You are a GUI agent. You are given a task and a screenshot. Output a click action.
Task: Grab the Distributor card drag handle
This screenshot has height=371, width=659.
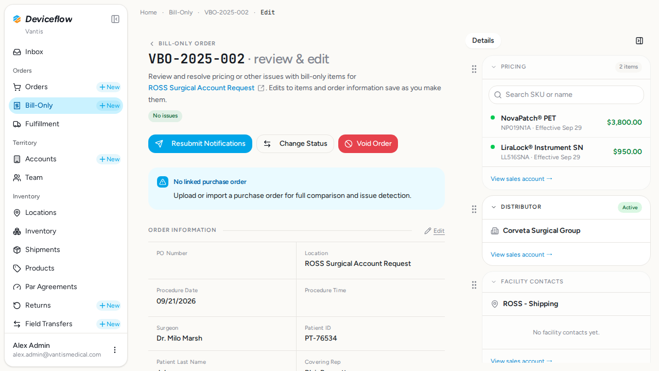474,209
